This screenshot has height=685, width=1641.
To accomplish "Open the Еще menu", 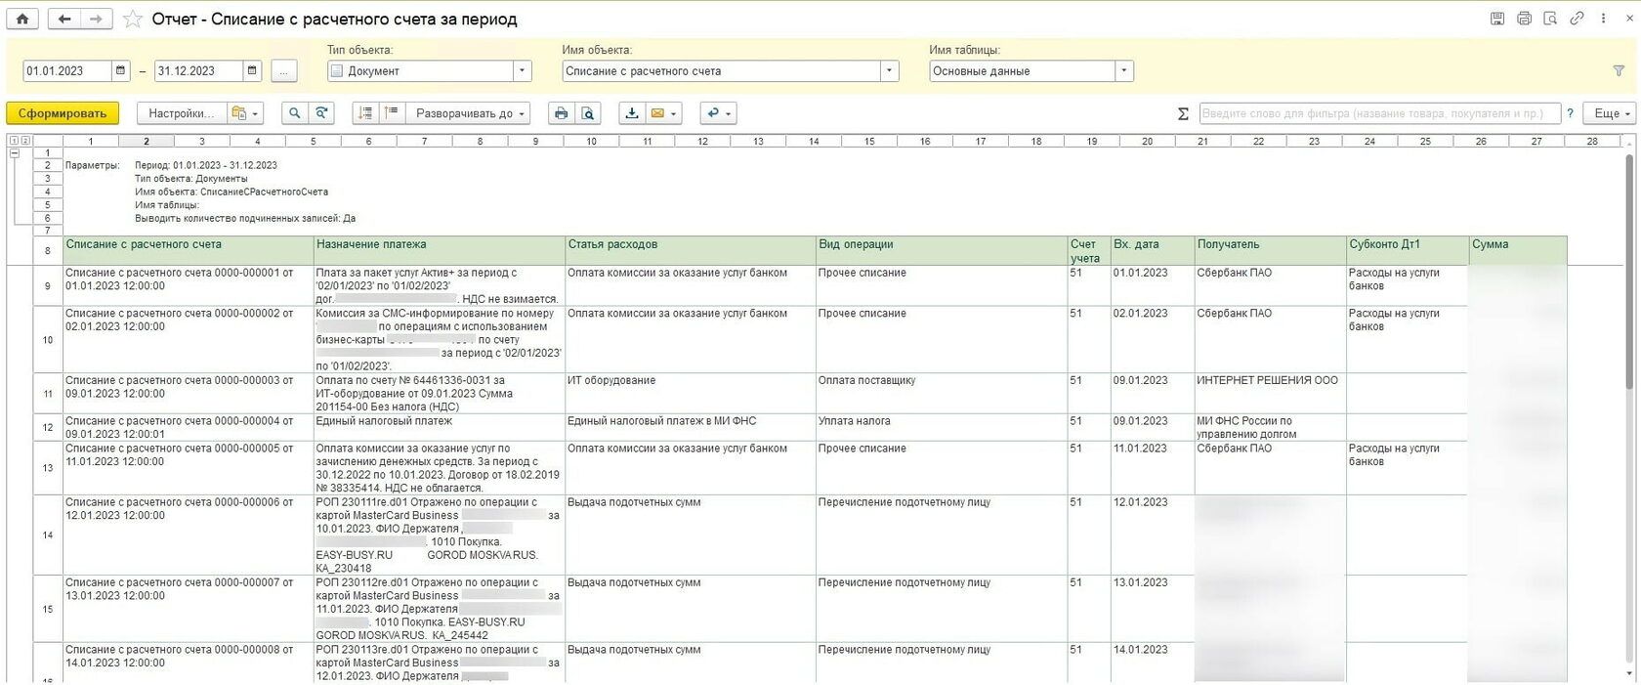I will point(1611,113).
